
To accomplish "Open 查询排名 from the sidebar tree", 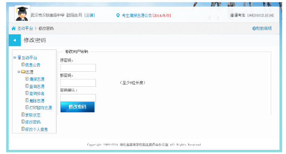I will (37, 93).
